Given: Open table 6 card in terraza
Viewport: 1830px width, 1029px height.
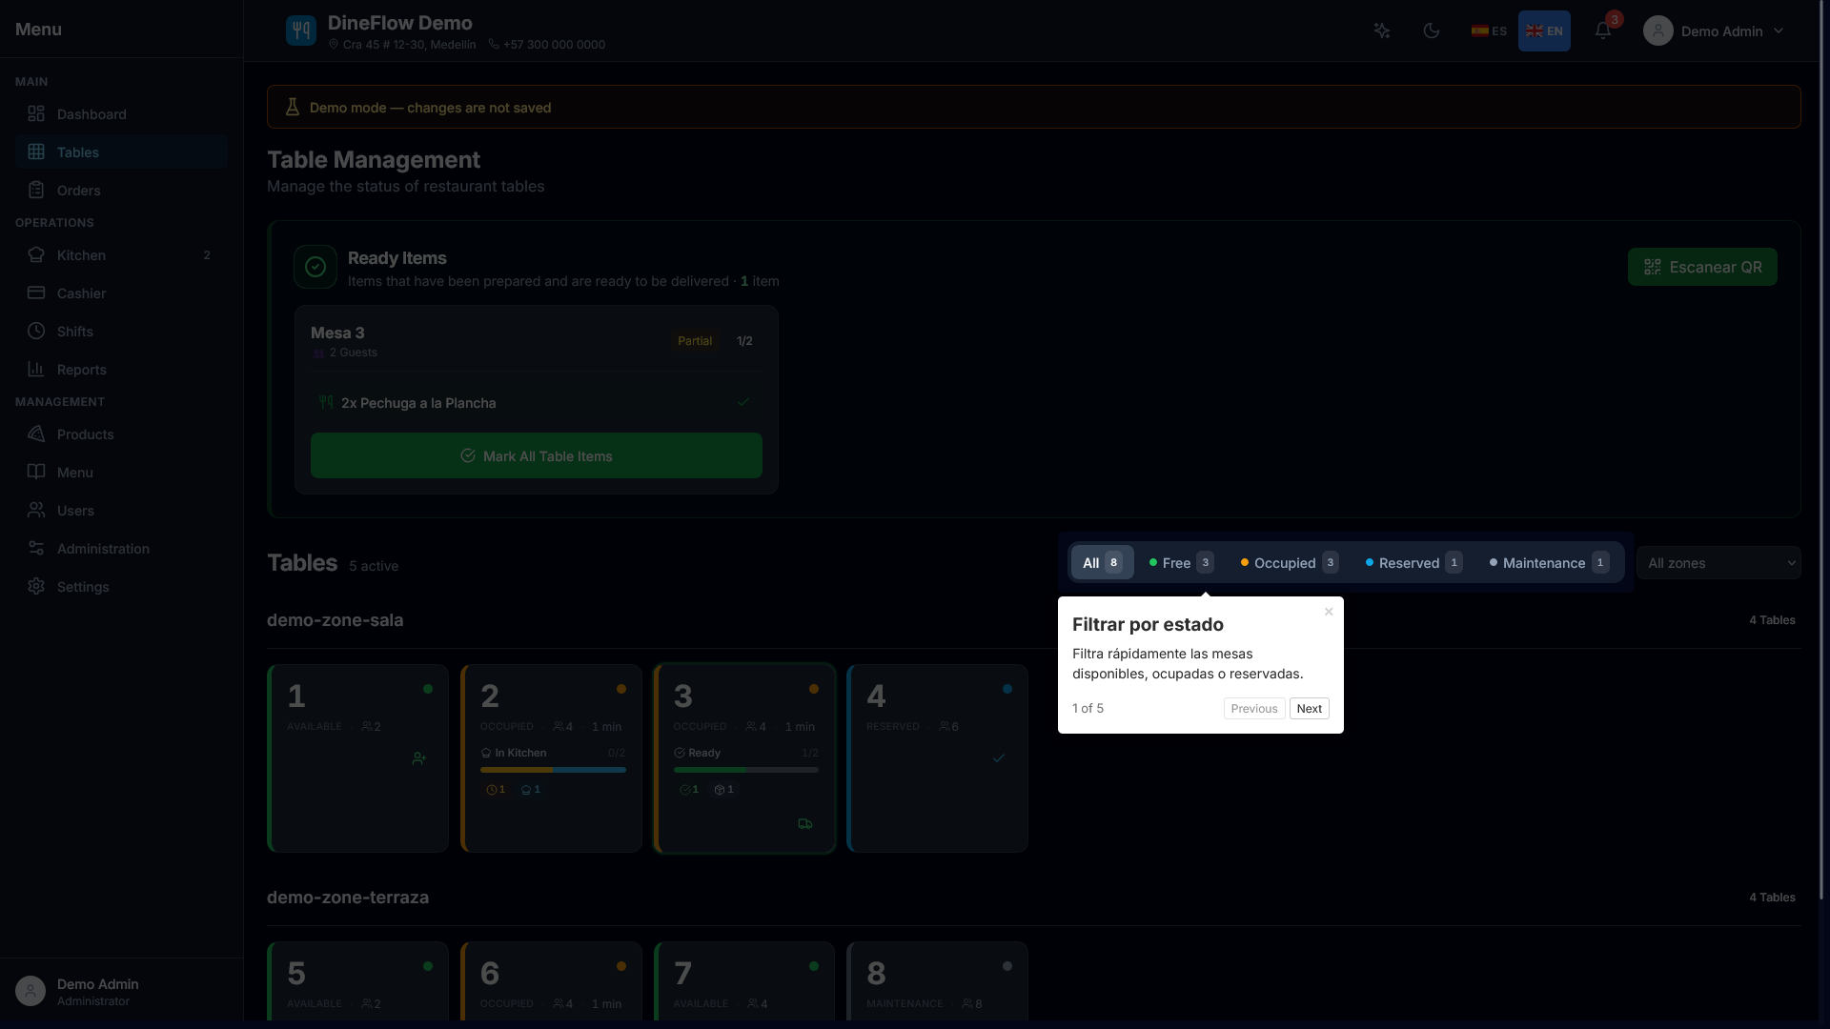Looking at the screenshot, I should point(552,981).
